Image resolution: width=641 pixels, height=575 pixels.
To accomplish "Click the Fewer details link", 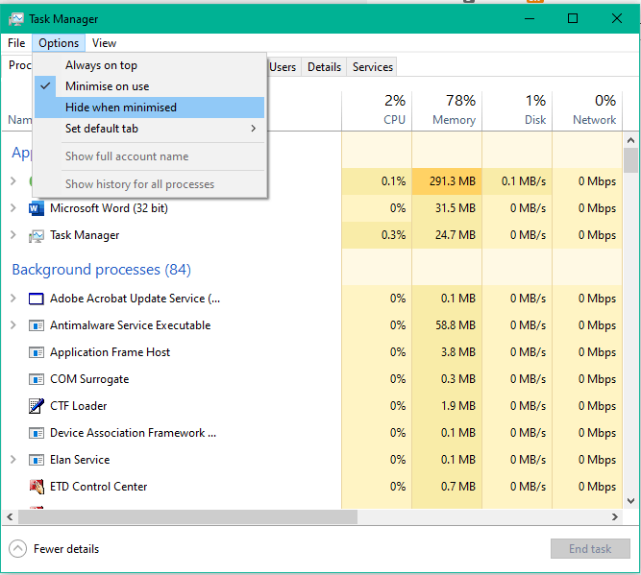I will (x=66, y=549).
